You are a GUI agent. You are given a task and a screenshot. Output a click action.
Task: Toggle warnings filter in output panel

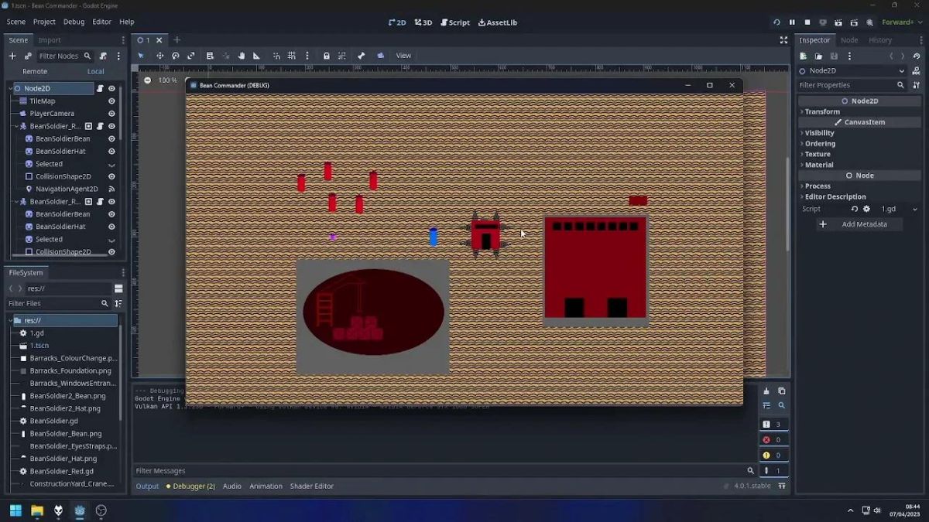click(774, 455)
